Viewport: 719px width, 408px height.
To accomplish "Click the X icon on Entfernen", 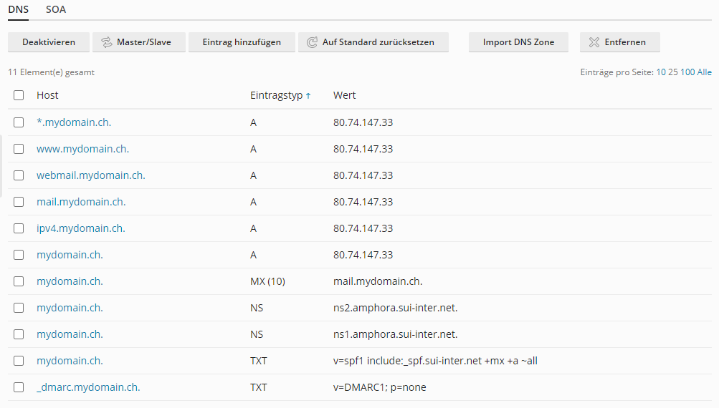I will pyautogui.click(x=594, y=42).
